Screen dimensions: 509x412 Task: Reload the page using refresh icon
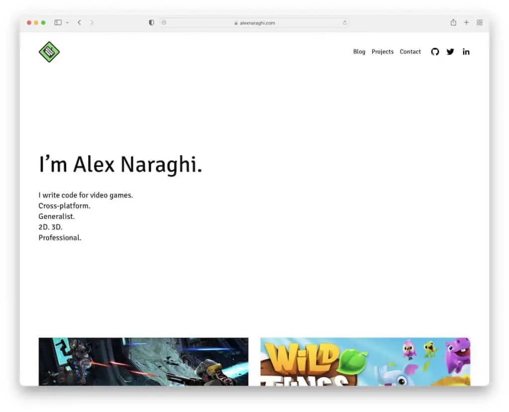point(344,23)
